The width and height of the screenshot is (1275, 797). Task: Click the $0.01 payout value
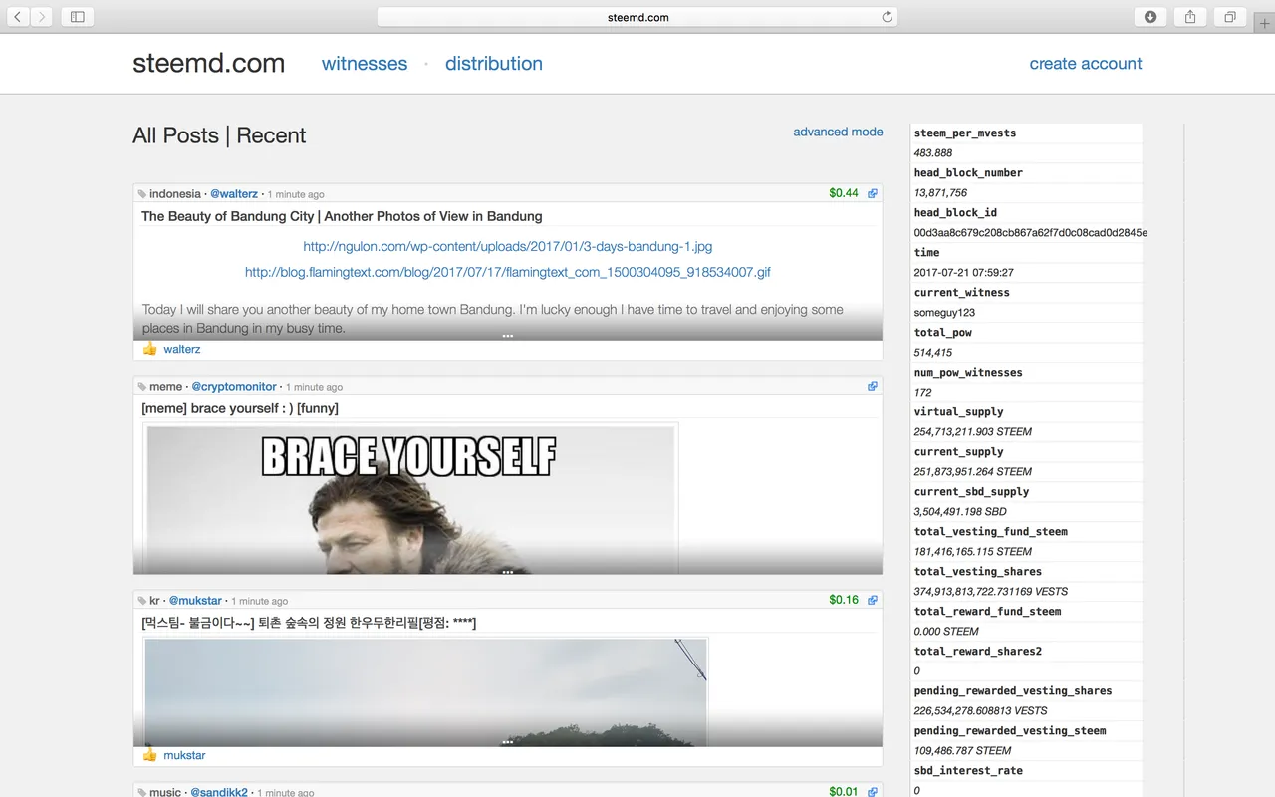(844, 792)
